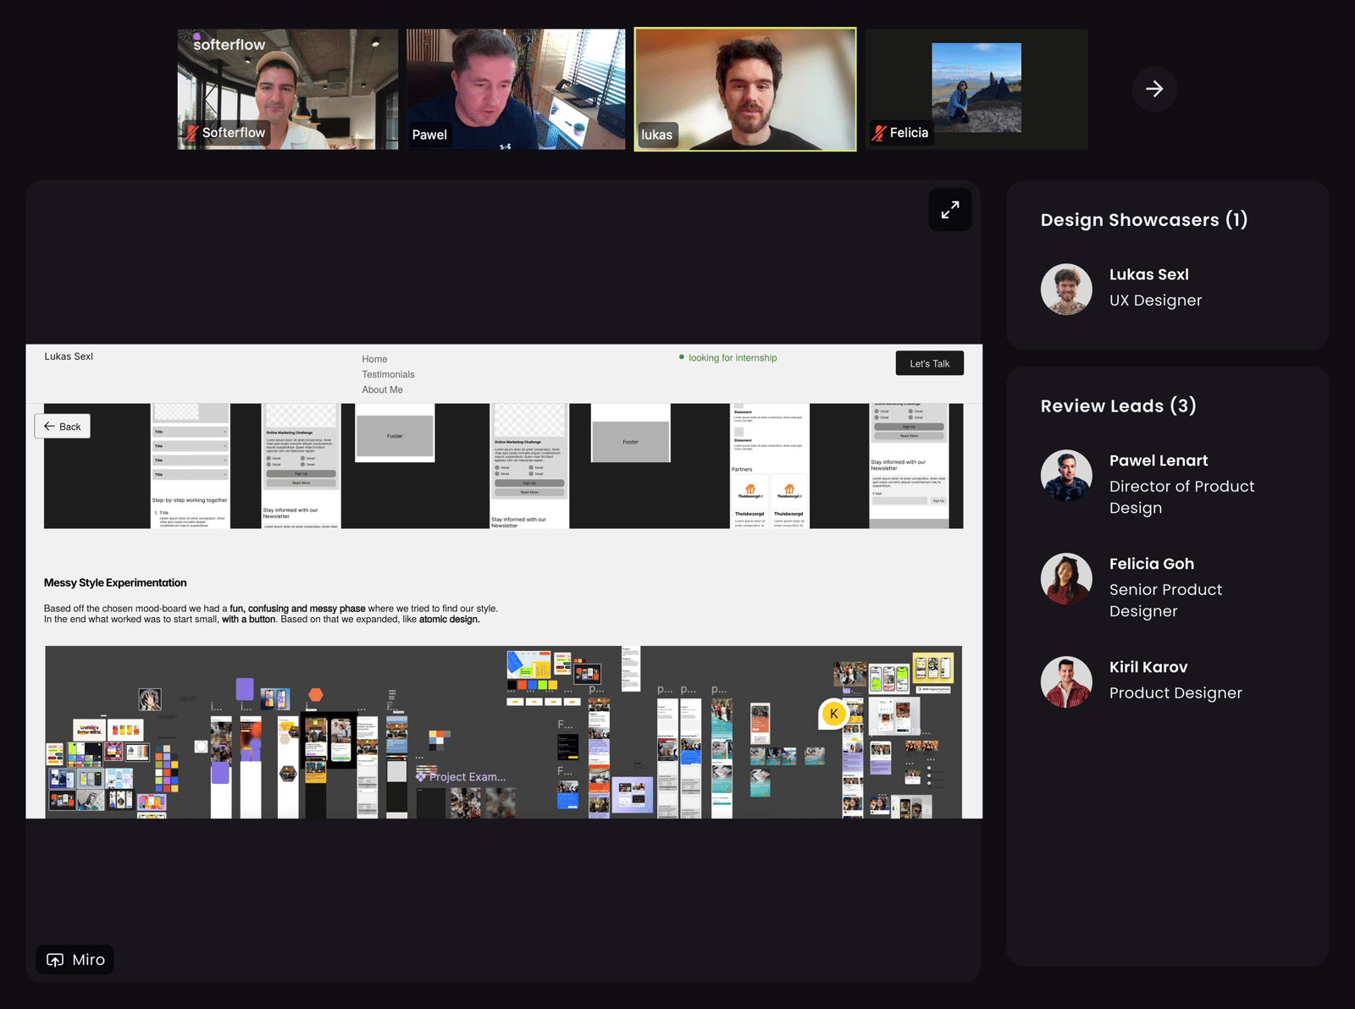This screenshot has width=1355, height=1009.
Task: Click Kiril Karov's profile avatar
Action: (x=1066, y=681)
